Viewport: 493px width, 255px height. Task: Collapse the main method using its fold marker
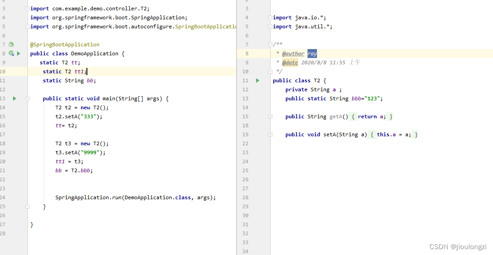pos(27,98)
